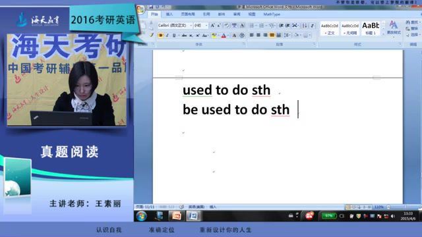The image size is (422, 237).
Task: Click the Grow Font icon
Action: (x=212, y=26)
